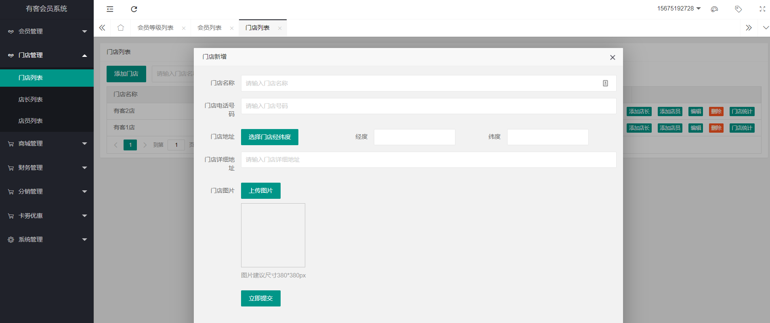Select page 1 in pagination
Image resolution: width=770 pixels, height=323 pixels.
click(x=130, y=145)
